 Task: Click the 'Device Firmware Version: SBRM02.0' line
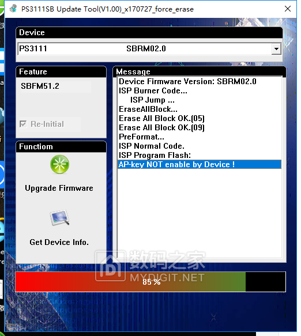click(x=187, y=81)
